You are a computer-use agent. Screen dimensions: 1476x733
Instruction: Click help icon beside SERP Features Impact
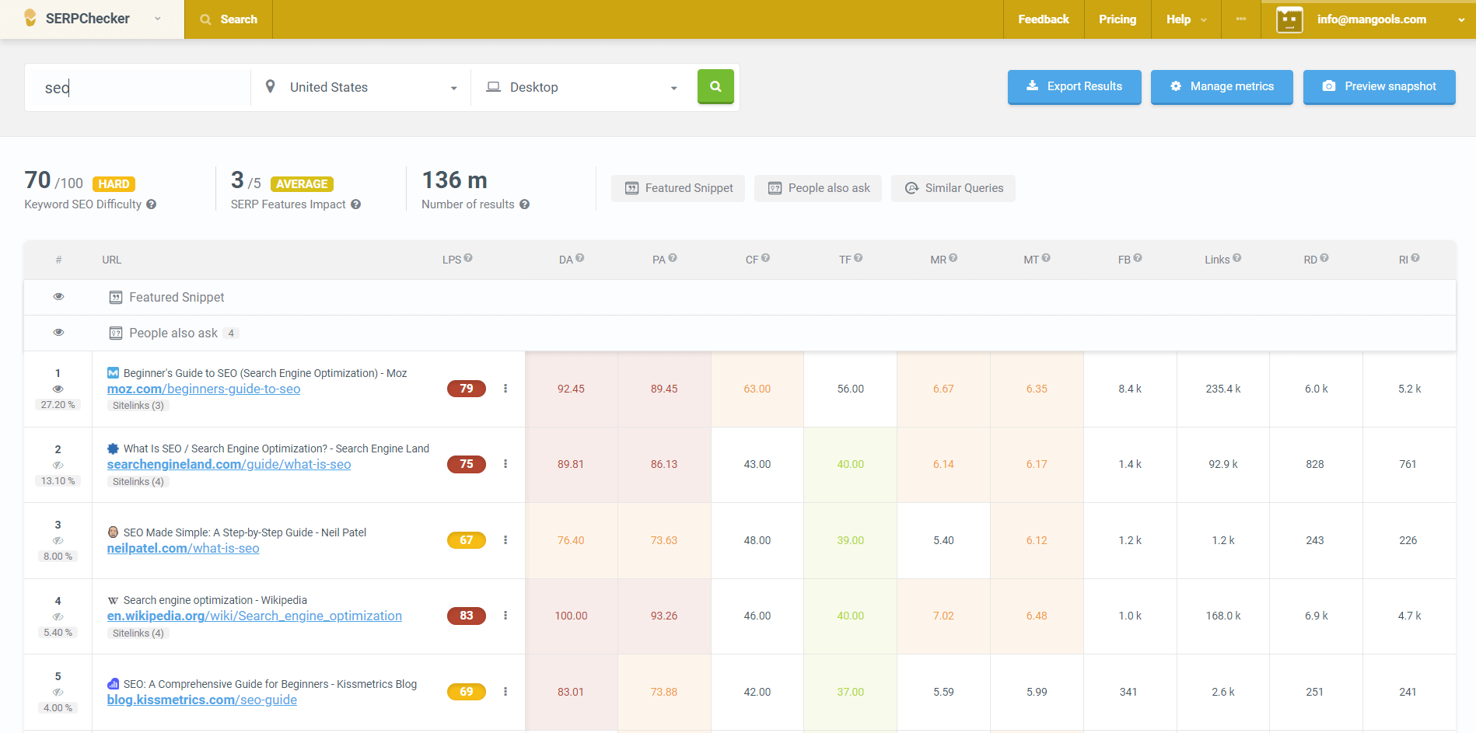point(355,204)
